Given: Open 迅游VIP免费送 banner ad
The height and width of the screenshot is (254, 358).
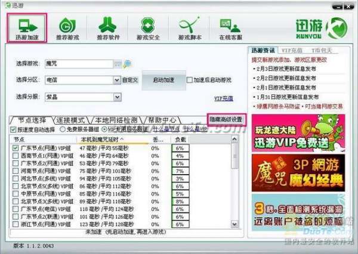Looking at the screenshot, I should pos(298,133).
